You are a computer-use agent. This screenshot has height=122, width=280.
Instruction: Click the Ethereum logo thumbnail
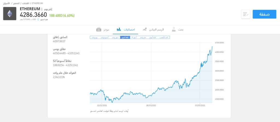[x=10, y=13]
